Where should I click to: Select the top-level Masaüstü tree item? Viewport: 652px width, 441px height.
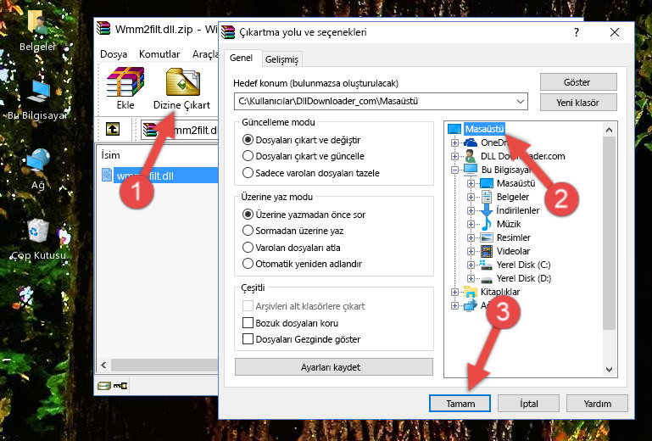484,129
